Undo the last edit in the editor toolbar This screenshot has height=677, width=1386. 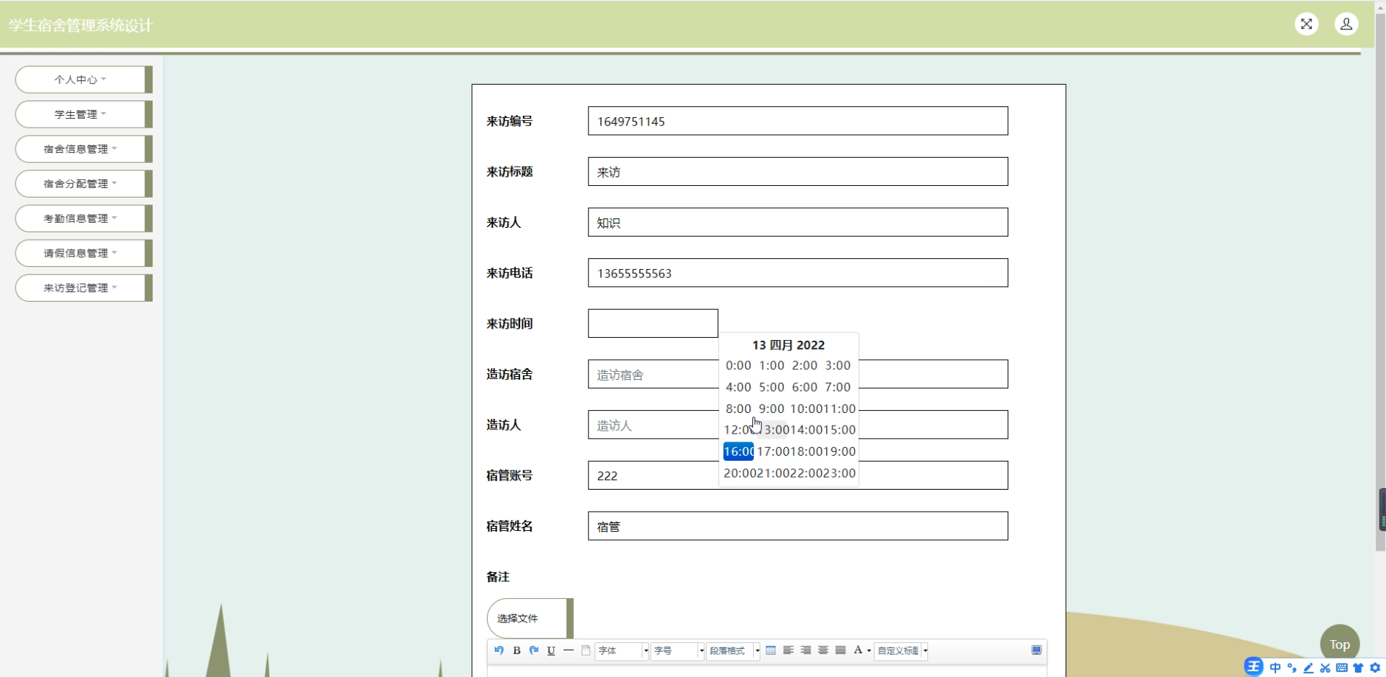point(499,650)
